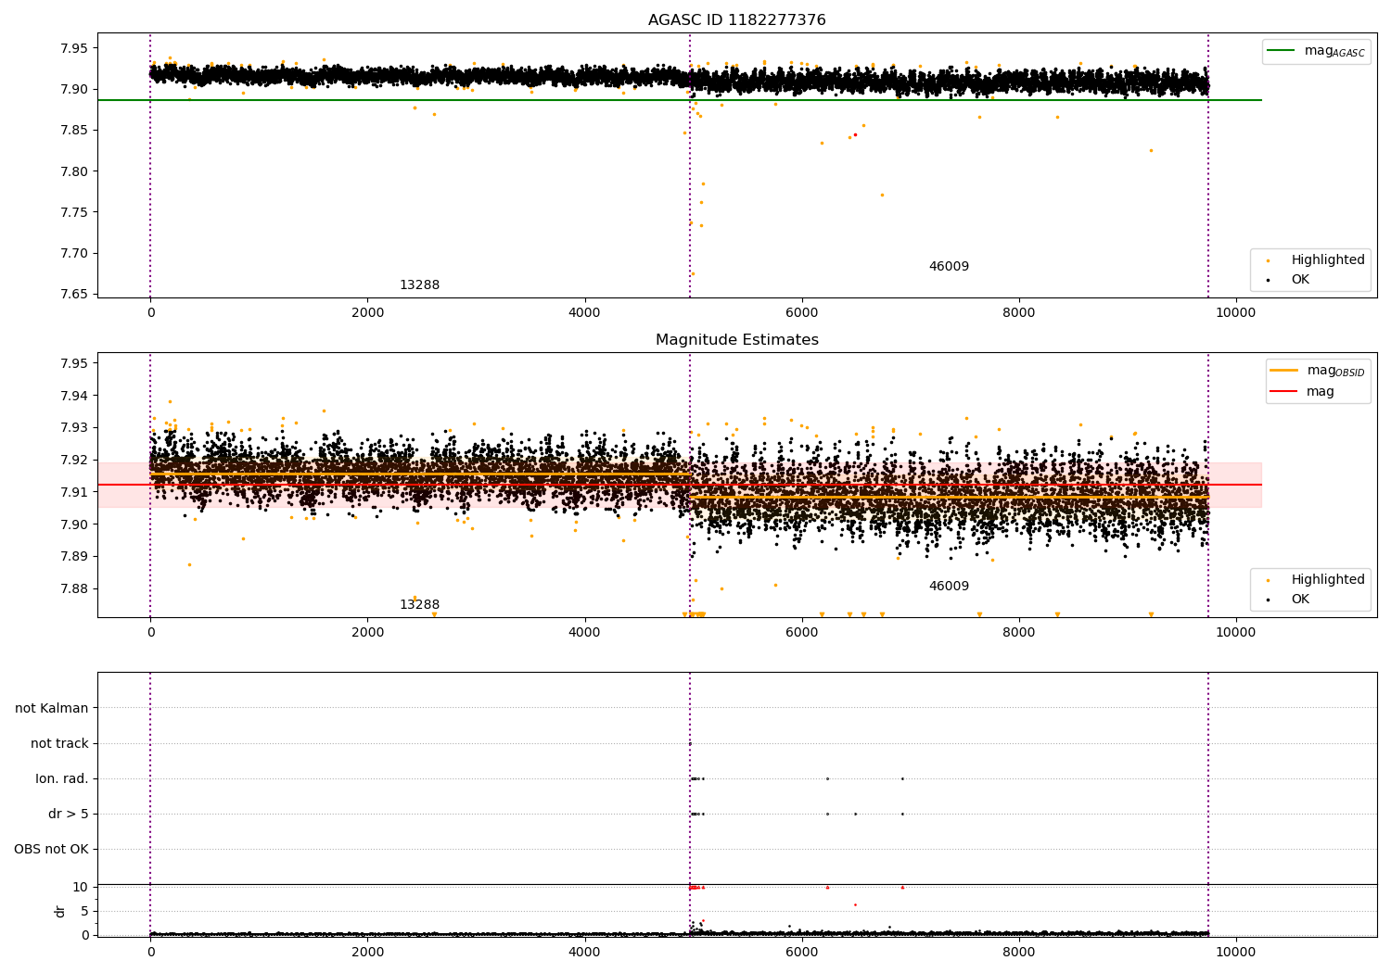Click the "7.80" y-axis tick in top panel
Viewport: 1391px width, 973px height.
(x=73, y=171)
